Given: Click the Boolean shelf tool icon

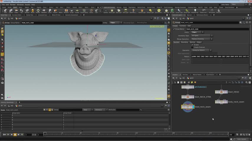Looking at the screenshot, I should pyautogui.click(x=27, y=11).
